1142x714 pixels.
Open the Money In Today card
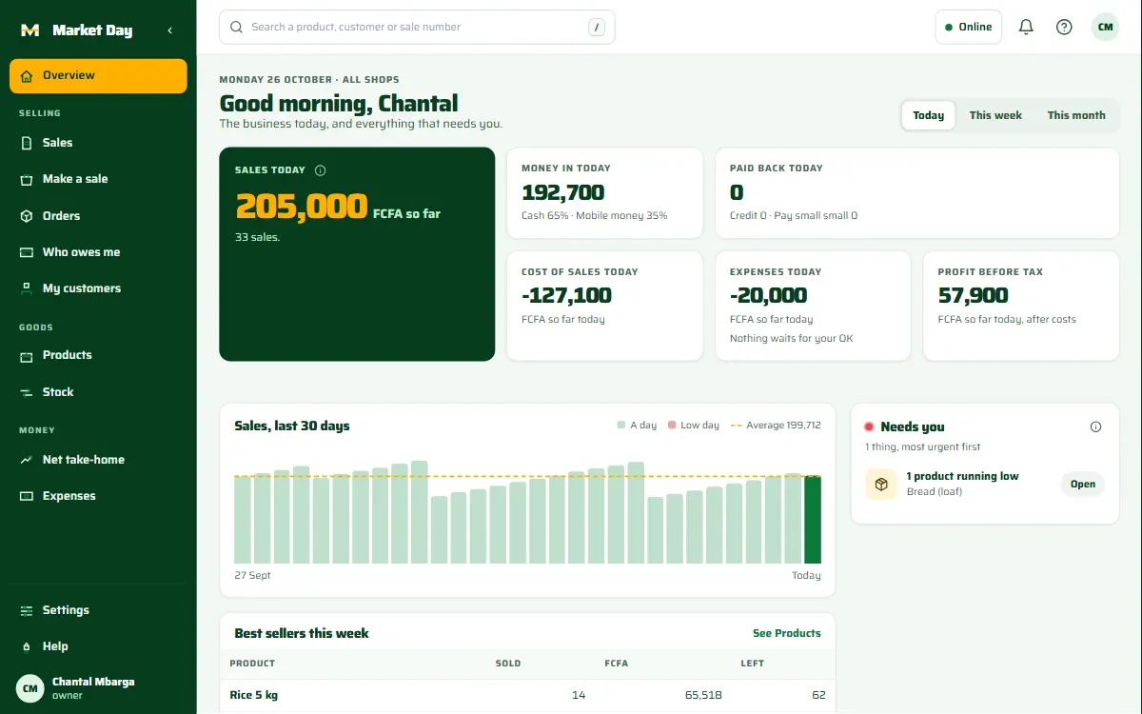[x=605, y=193]
